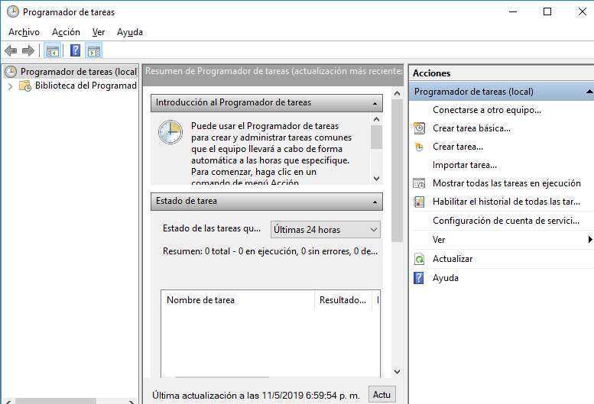594x404 pixels.
Task: Go back with the left arrow toolbar icon
Action: click(11, 50)
